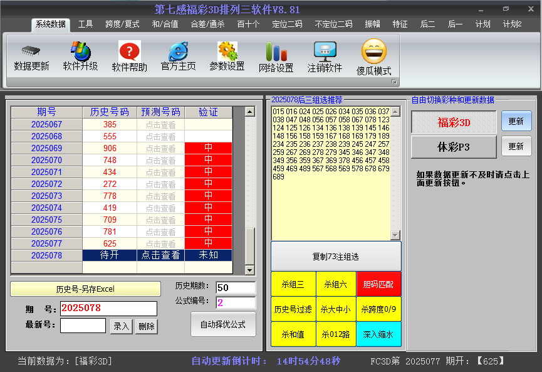This screenshot has height=372, width=542.
Task: Open the 特征 tab
Action: (x=400, y=24)
